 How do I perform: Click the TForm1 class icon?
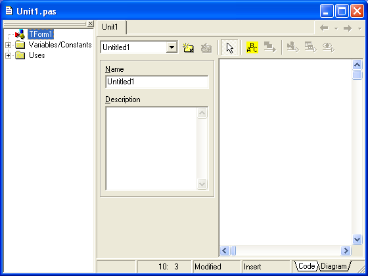[x=20, y=34]
